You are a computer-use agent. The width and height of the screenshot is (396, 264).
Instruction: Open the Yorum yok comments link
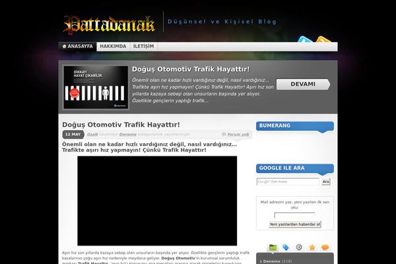[x=238, y=135]
